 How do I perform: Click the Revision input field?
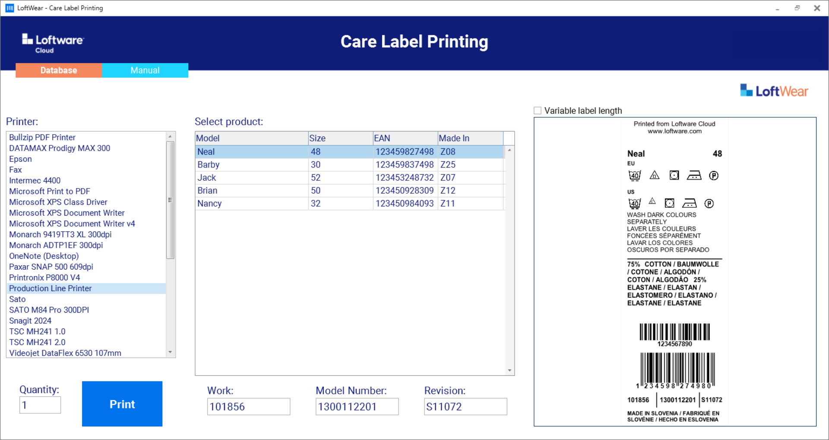click(x=465, y=406)
